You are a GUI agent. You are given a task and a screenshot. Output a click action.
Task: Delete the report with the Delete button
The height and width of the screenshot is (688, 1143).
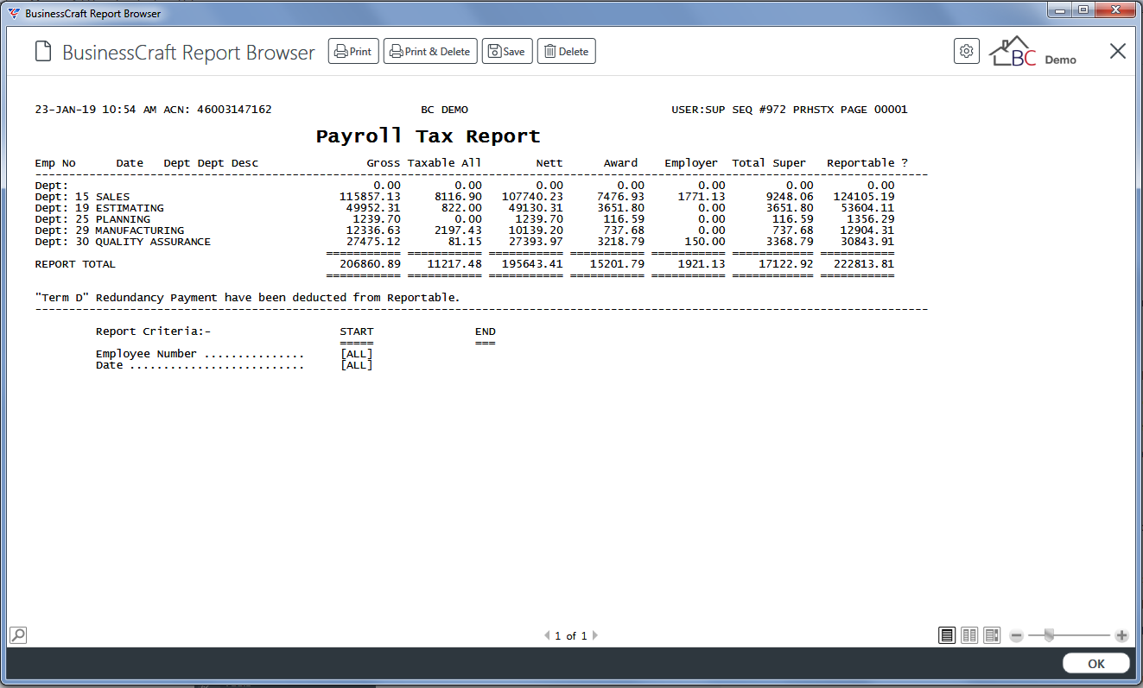click(x=566, y=52)
